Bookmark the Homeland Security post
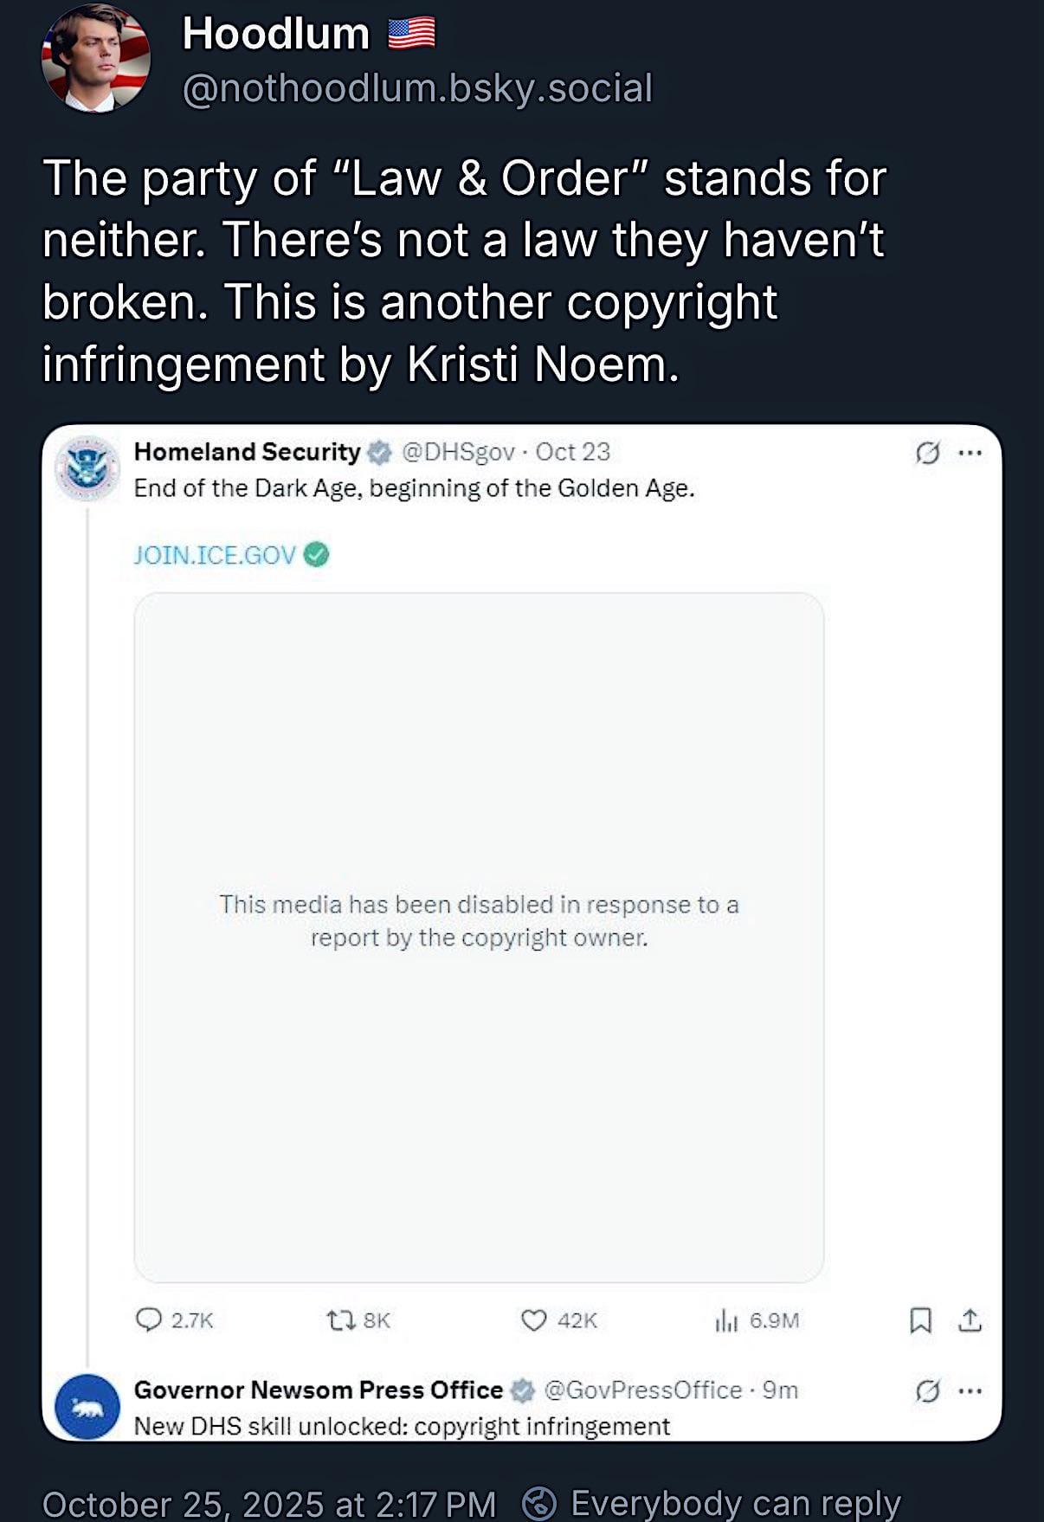Image resolution: width=1044 pixels, height=1522 pixels. (920, 1320)
